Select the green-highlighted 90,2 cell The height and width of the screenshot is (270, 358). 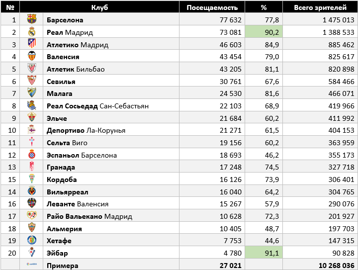point(264,32)
